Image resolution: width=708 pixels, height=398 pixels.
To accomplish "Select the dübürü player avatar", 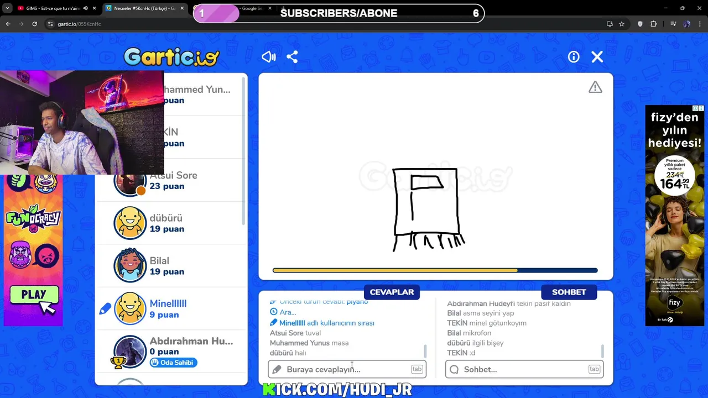I will pos(130,223).
